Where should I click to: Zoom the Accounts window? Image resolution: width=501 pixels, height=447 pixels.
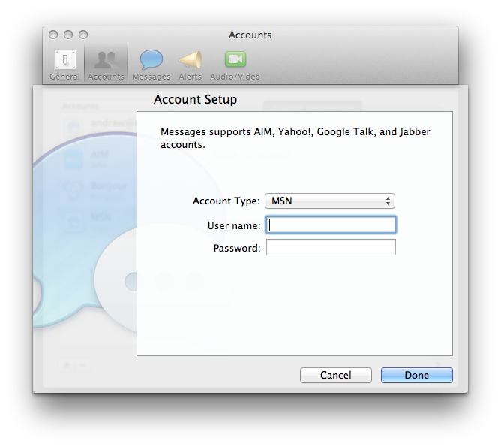pyautogui.click(x=83, y=35)
